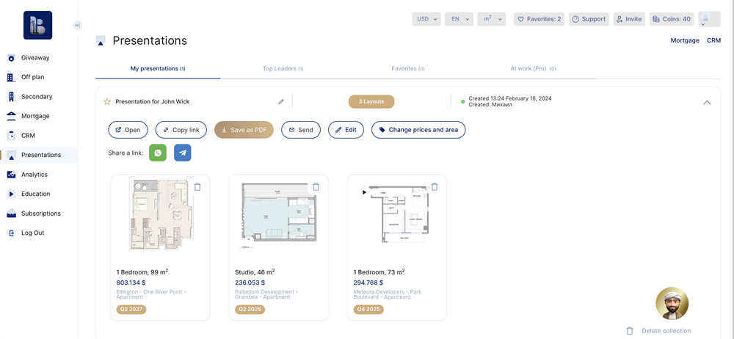Image resolution: width=734 pixels, height=339 pixels.
Task: Click the Save as PDF button
Action: (244, 130)
